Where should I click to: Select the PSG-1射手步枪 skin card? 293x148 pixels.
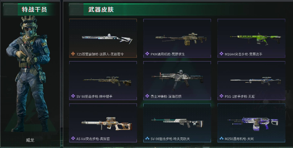(251, 80)
